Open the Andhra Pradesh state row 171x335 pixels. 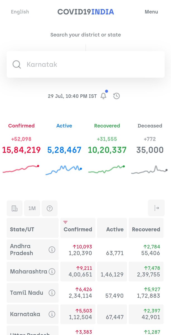85,250
